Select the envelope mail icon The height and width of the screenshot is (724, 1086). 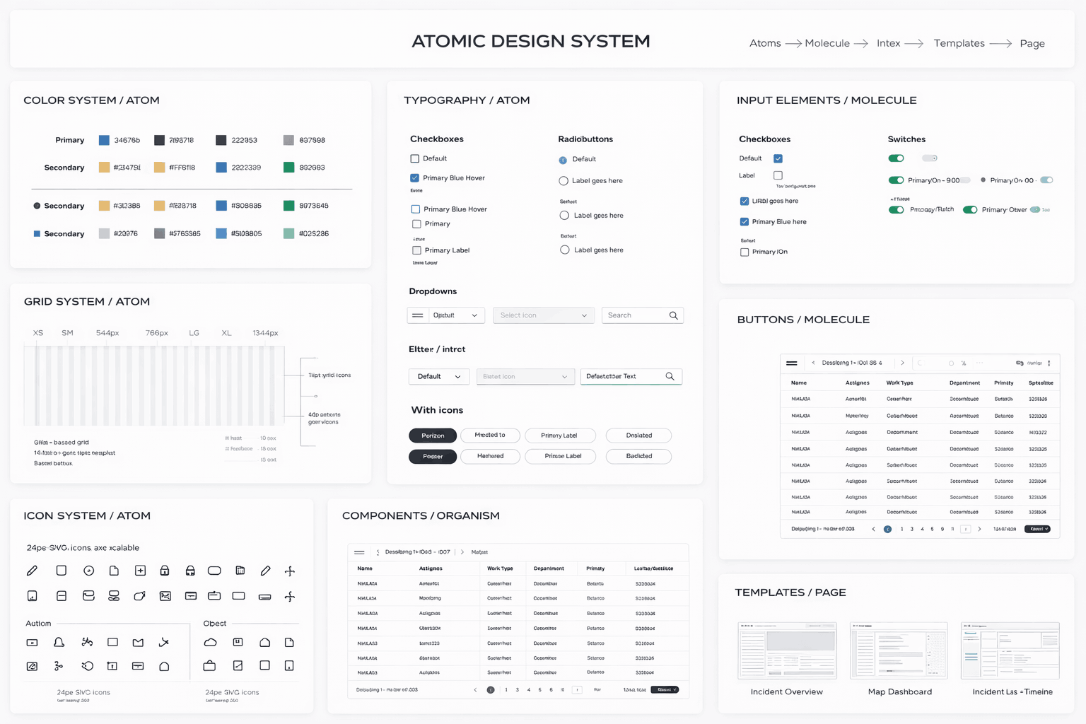coord(138,642)
